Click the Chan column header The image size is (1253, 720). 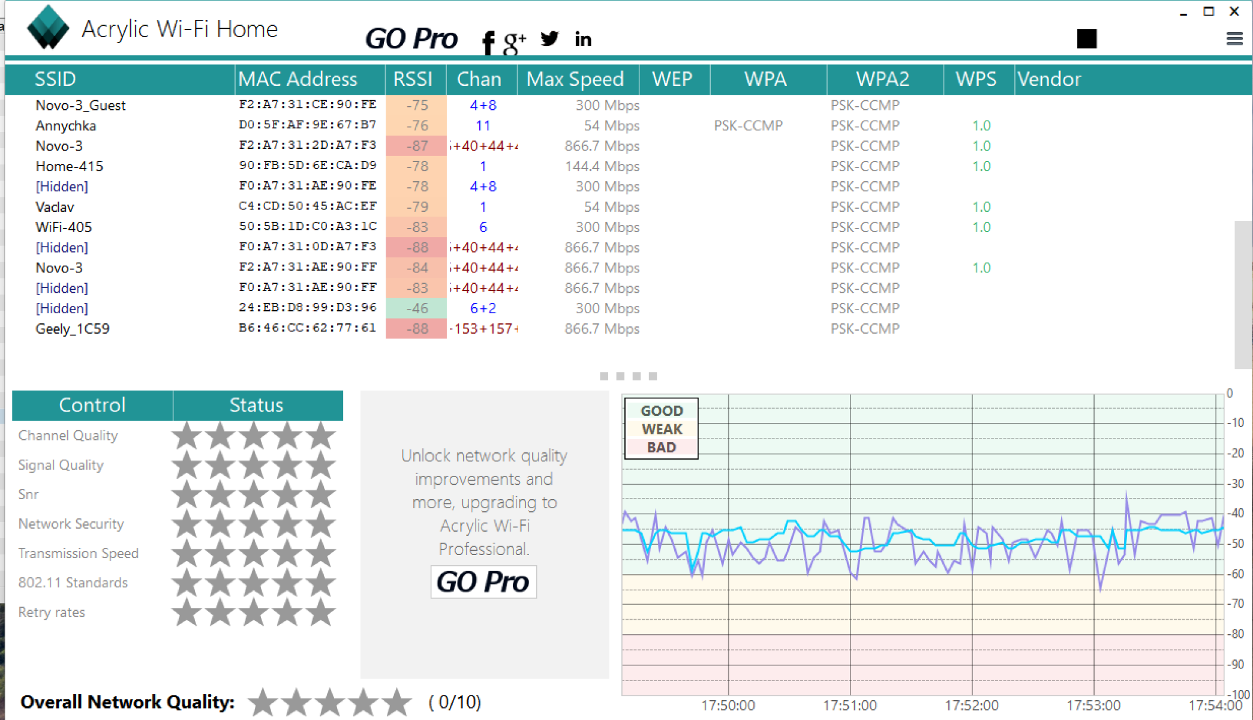[x=482, y=79]
